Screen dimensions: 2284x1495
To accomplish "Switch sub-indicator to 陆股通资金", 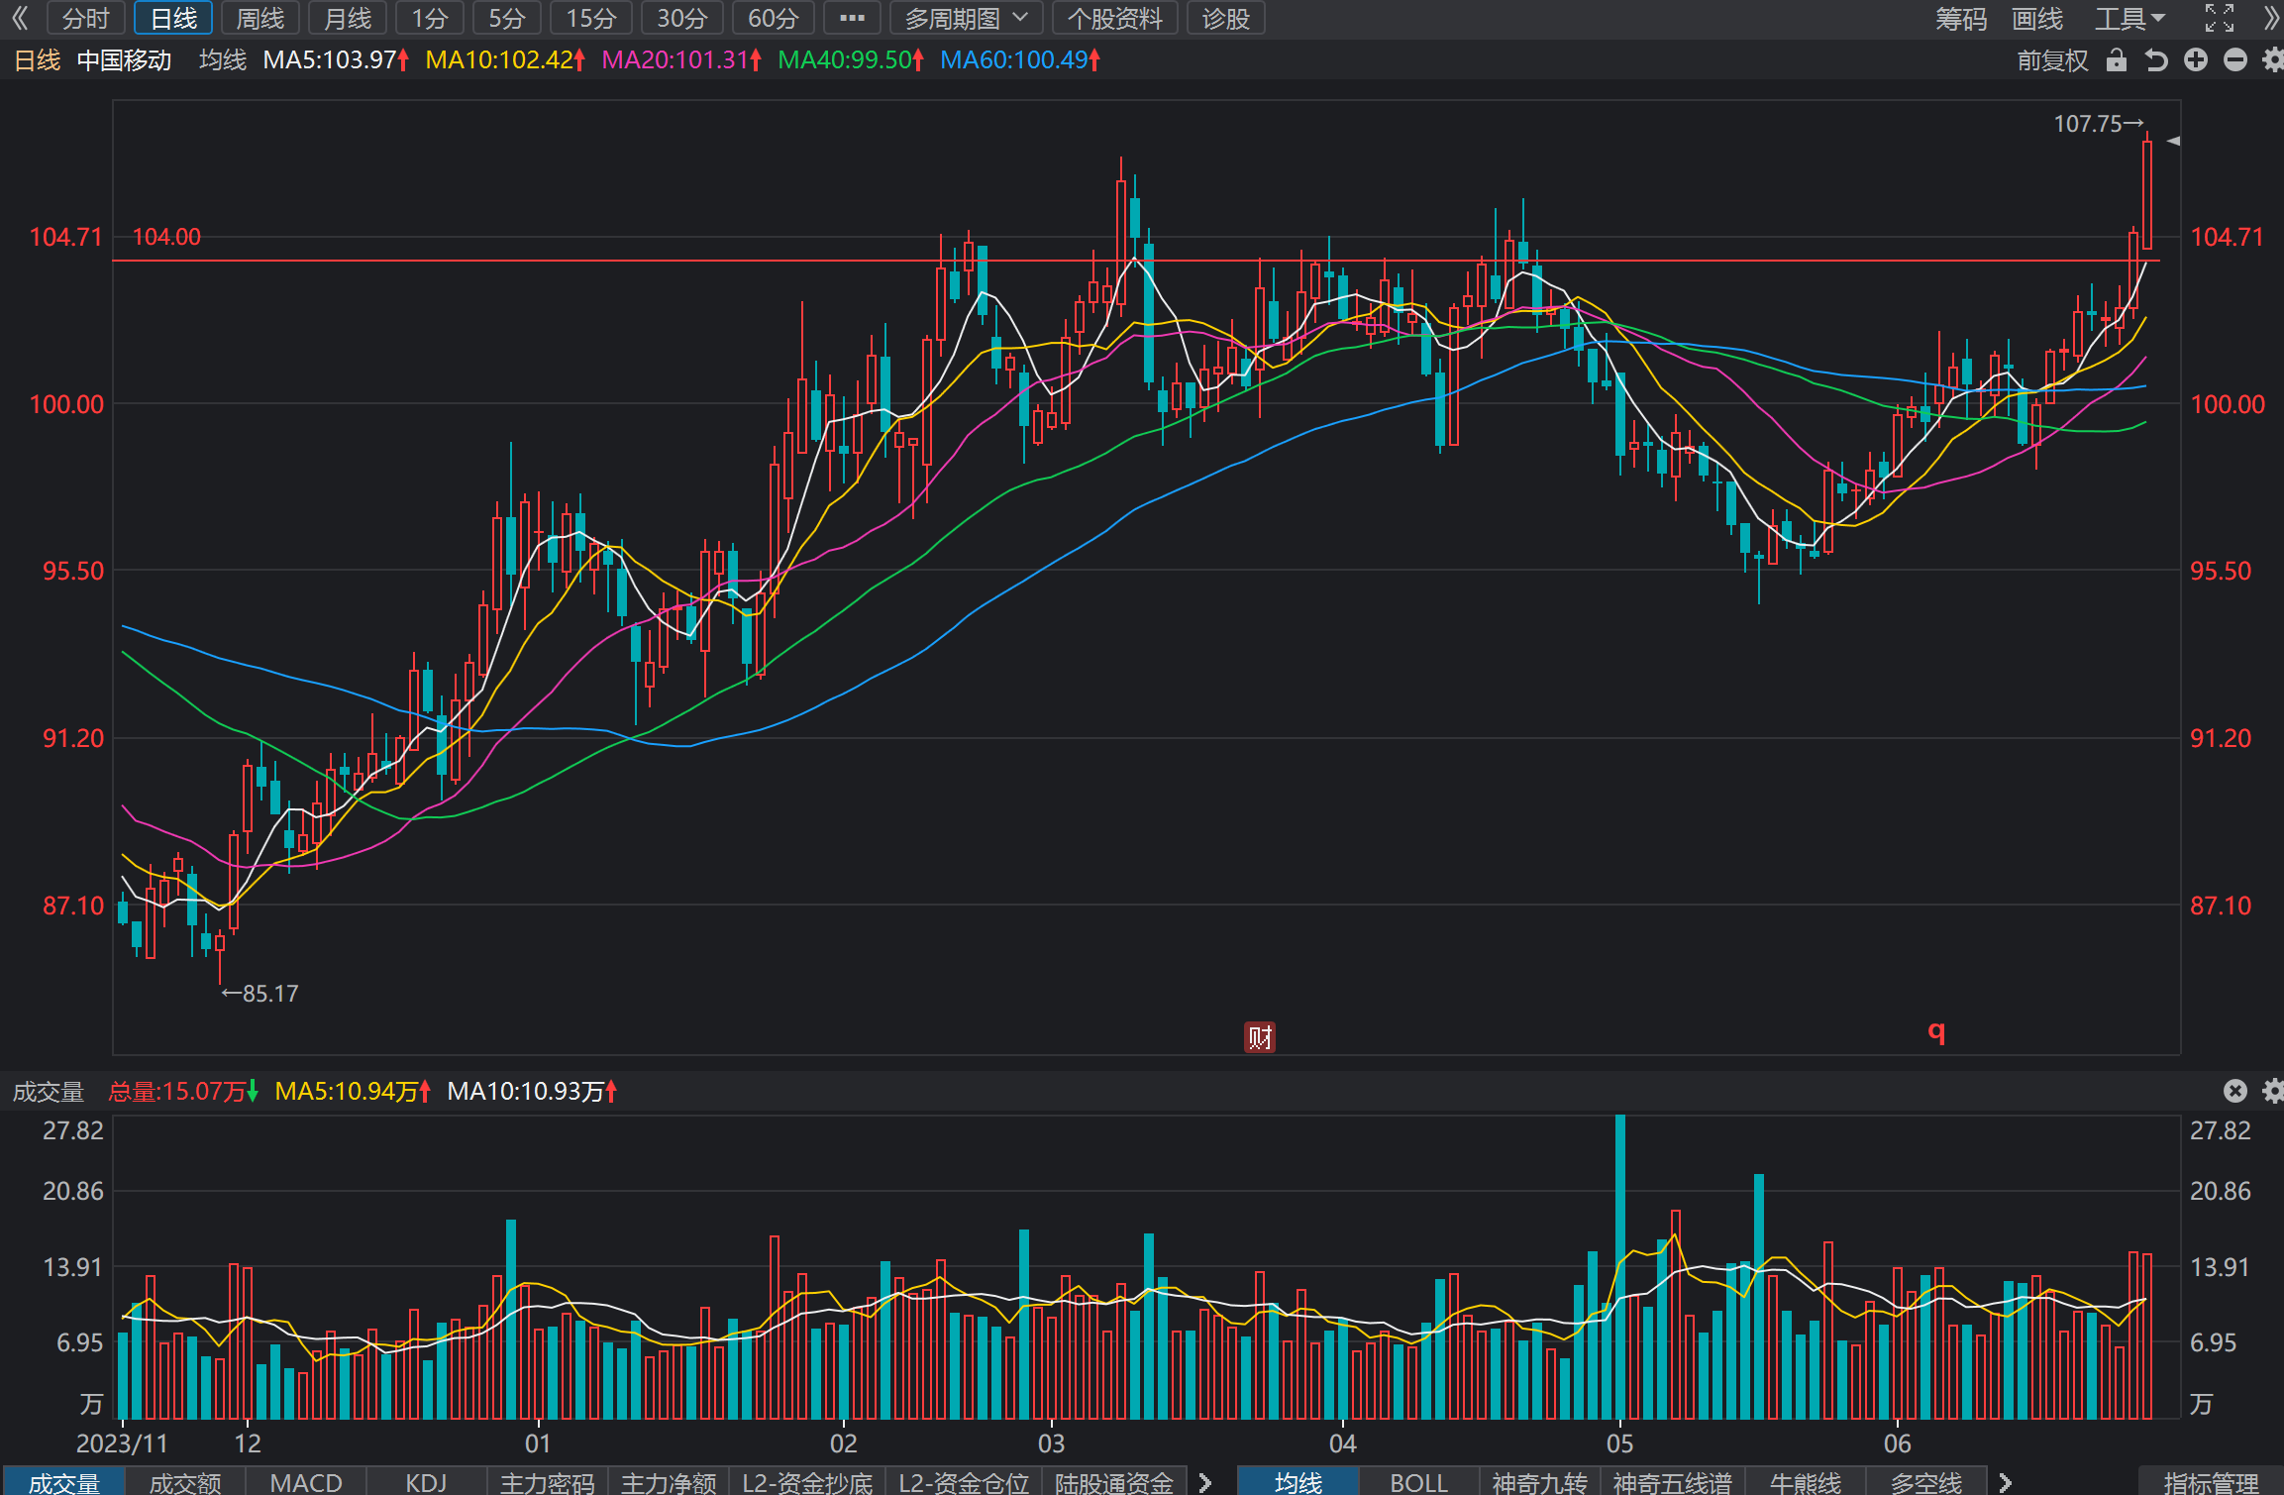I will (x=1114, y=1482).
